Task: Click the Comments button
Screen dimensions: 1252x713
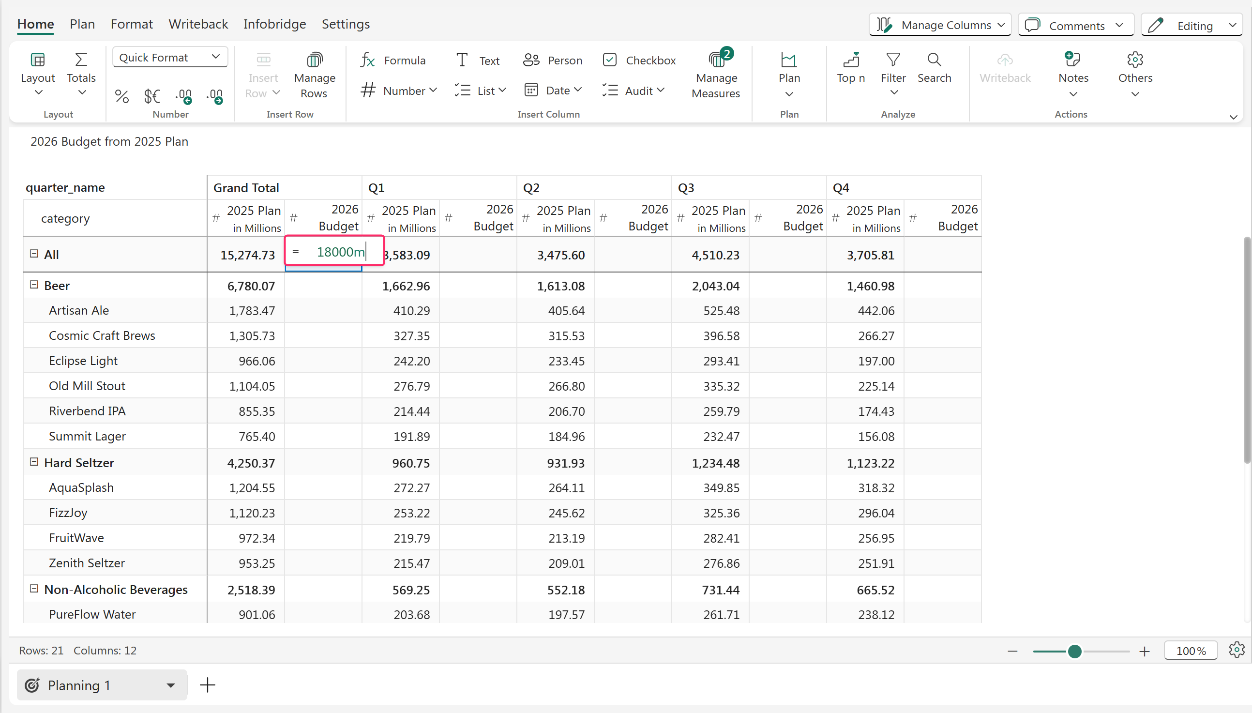Action: tap(1076, 25)
